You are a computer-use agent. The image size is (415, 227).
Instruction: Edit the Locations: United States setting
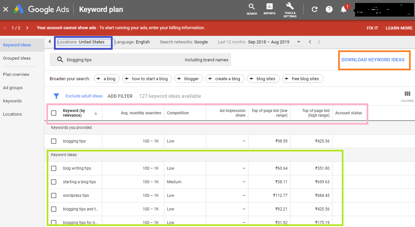pyautogui.click(x=81, y=42)
